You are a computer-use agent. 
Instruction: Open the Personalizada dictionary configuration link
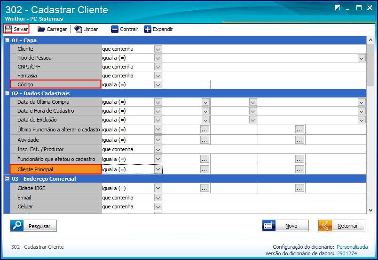pyautogui.click(x=352, y=247)
